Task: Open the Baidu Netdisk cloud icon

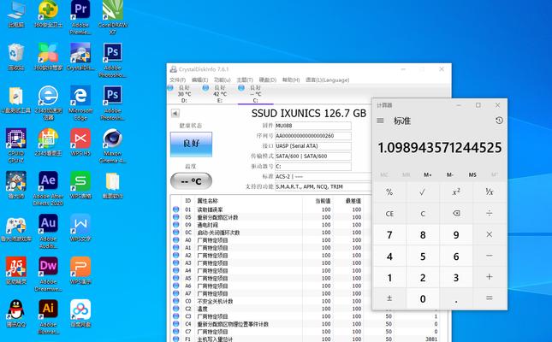Action: [x=80, y=314]
